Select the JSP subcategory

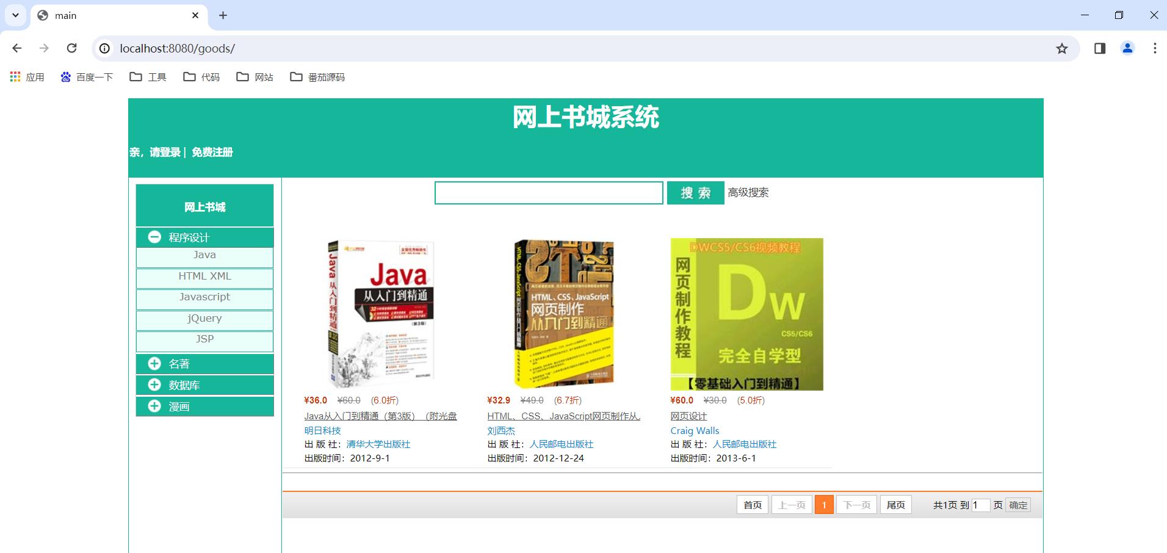click(204, 339)
